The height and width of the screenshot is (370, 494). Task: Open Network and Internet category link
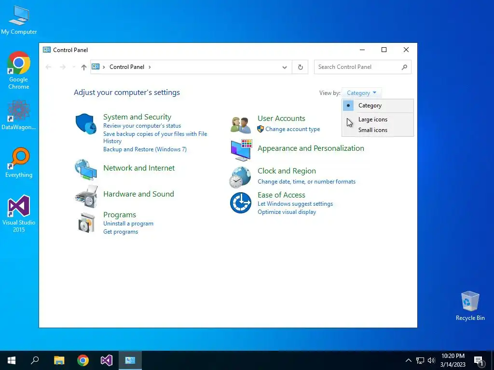[139, 168]
